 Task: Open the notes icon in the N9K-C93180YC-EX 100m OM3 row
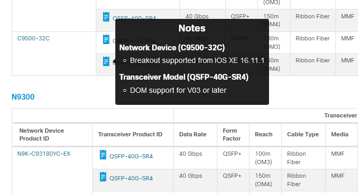click(103, 155)
